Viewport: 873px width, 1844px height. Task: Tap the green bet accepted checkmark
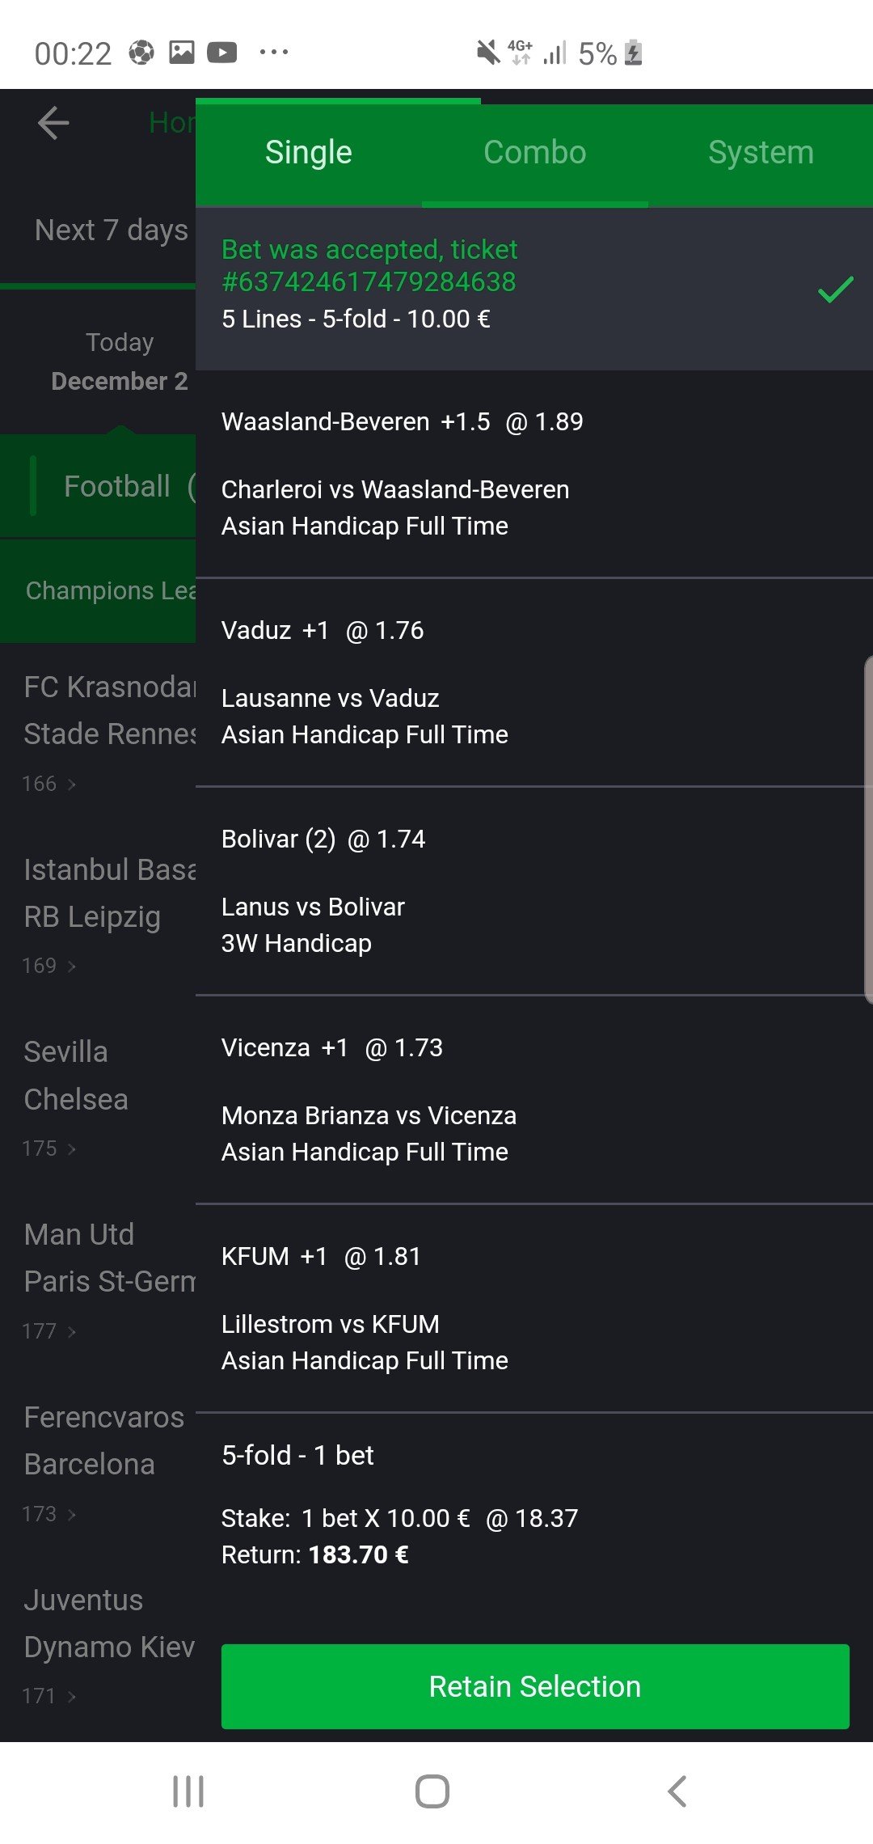click(x=835, y=289)
